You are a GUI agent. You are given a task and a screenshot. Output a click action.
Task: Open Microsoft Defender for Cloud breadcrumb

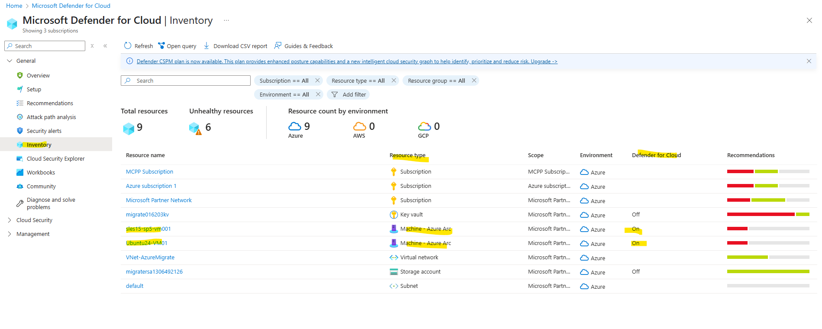71,6
